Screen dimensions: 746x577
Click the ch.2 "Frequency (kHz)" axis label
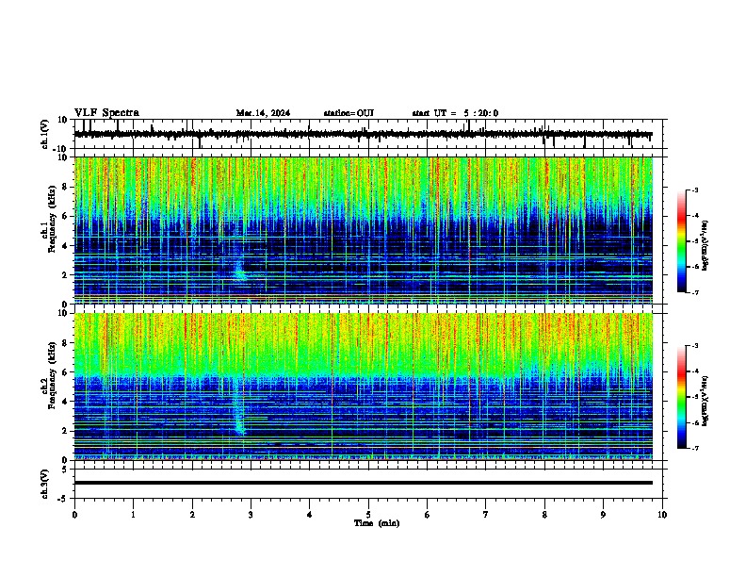[x=52, y=375]
